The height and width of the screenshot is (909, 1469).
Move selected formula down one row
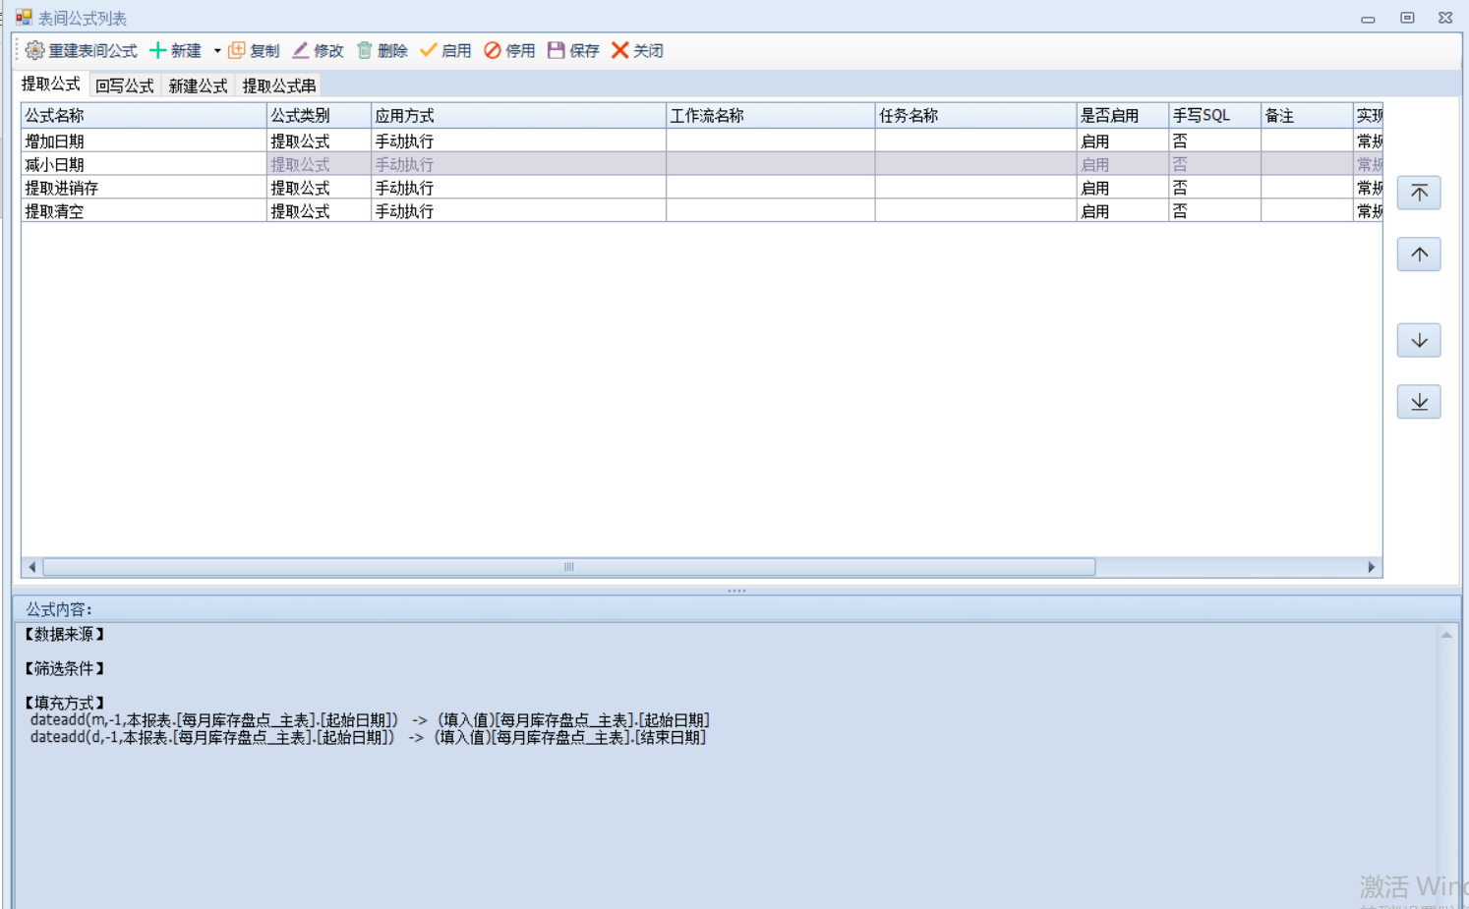1419,340
